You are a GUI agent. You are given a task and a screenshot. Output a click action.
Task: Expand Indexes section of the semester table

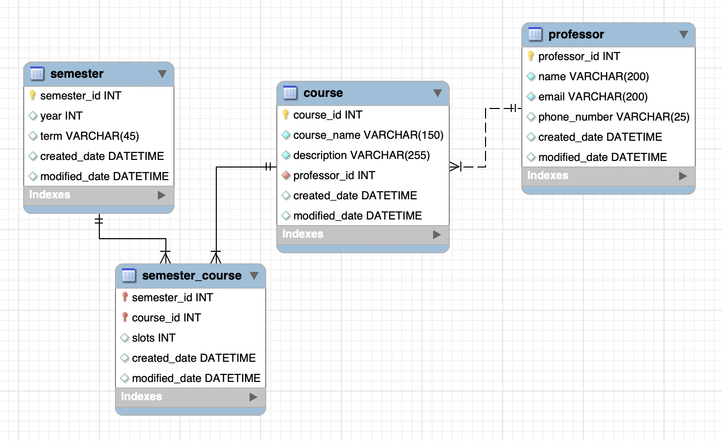click(161, 195)
